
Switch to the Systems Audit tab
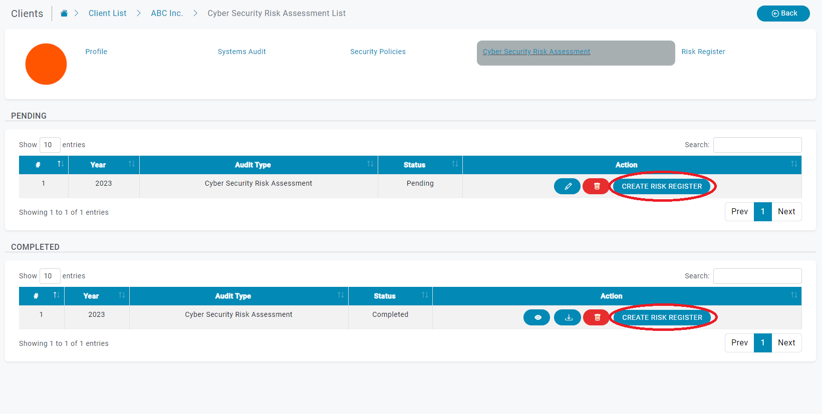point(241,52)
